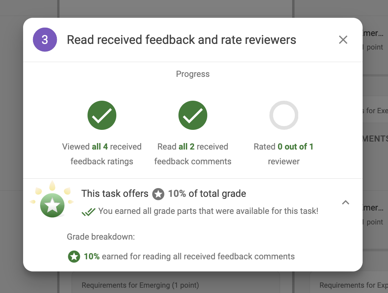Click 'This task offers 10% of total grade'

163,194
